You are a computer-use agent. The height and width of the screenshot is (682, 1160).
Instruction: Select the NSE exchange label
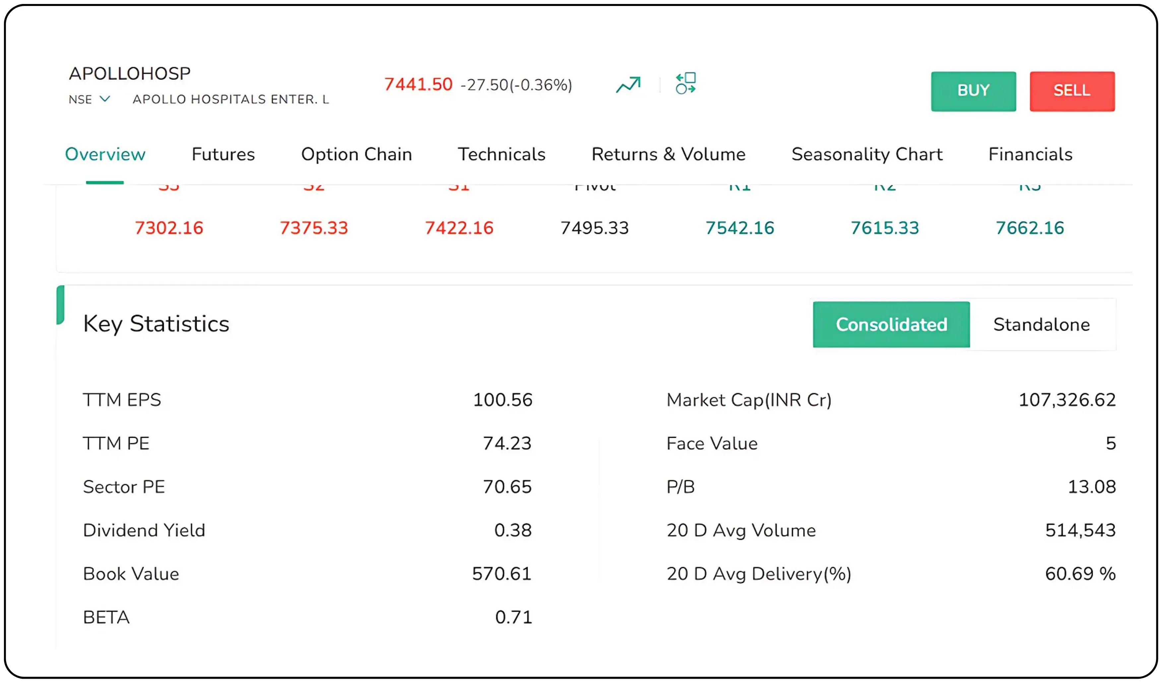[x=81, y=99]
